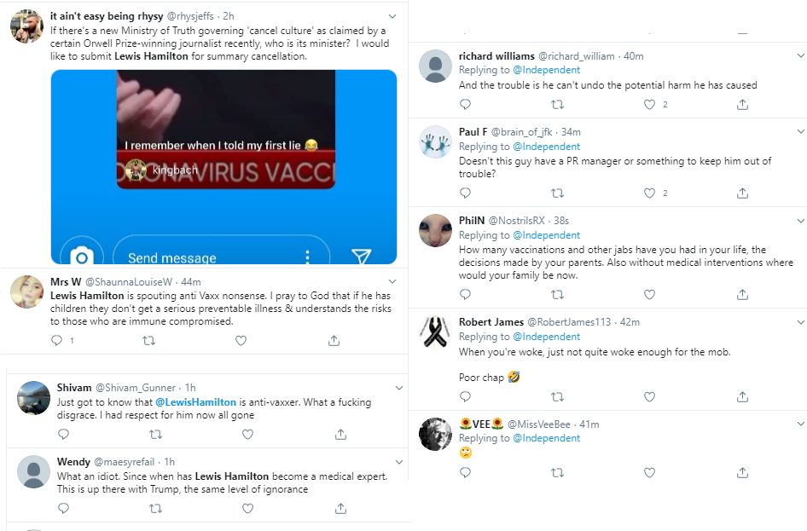Open more options chevron on Shivam's tweet
The width and height of the screenshot is (807, 531).
(x=399, y=388)
